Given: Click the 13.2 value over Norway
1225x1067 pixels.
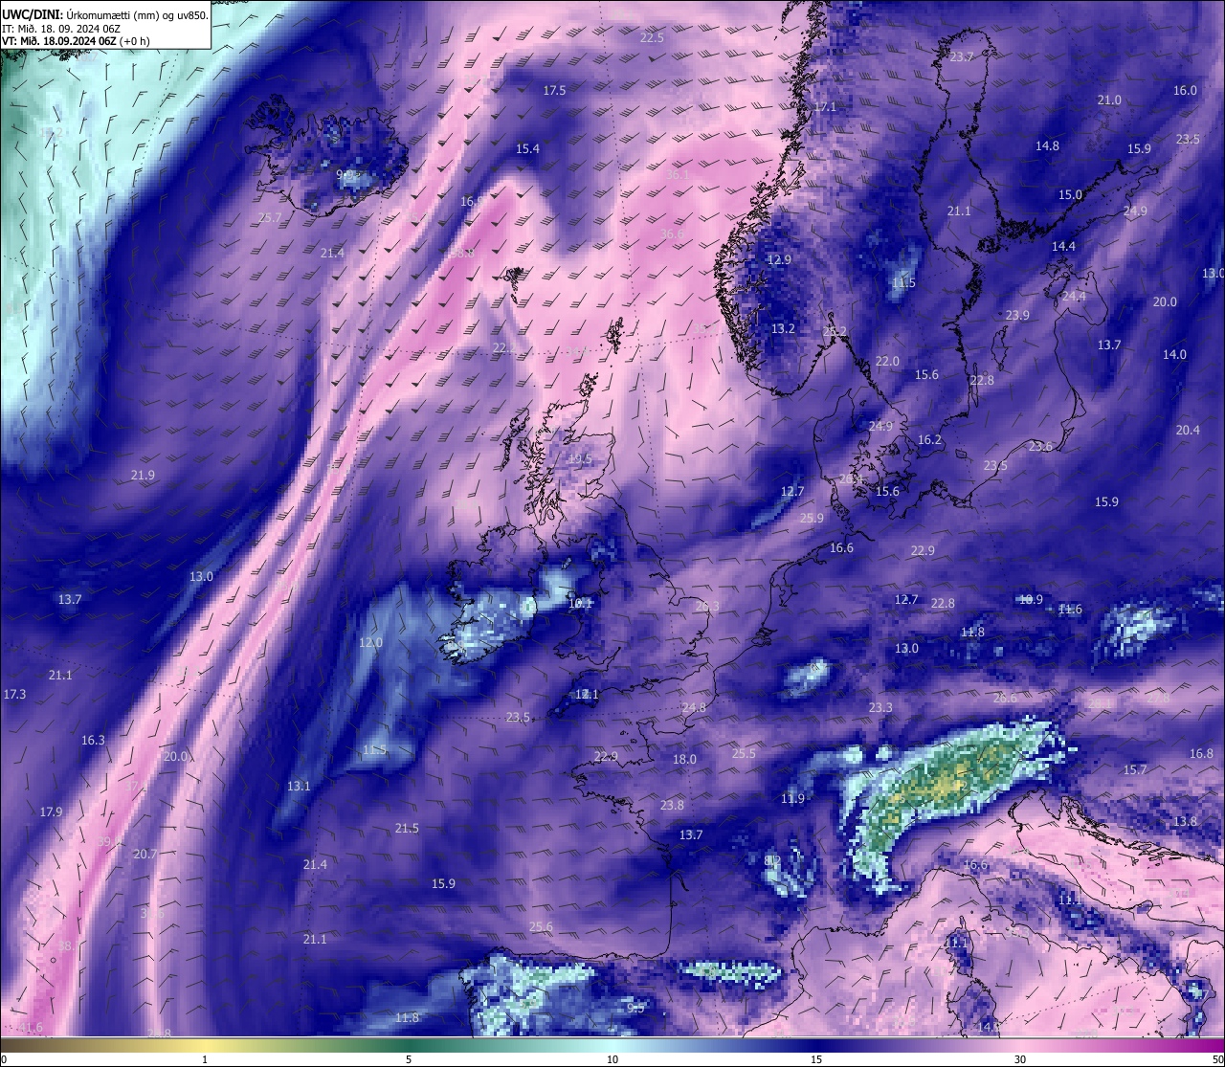Looking at the screenshot, I should pyautogui.click(x=783, y=329).
